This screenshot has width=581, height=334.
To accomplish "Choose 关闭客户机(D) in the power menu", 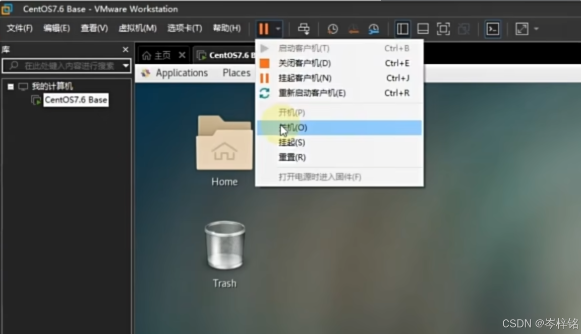I will (339, 63).
